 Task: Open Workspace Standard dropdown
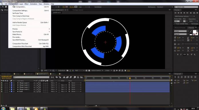[x=165, y=7]
